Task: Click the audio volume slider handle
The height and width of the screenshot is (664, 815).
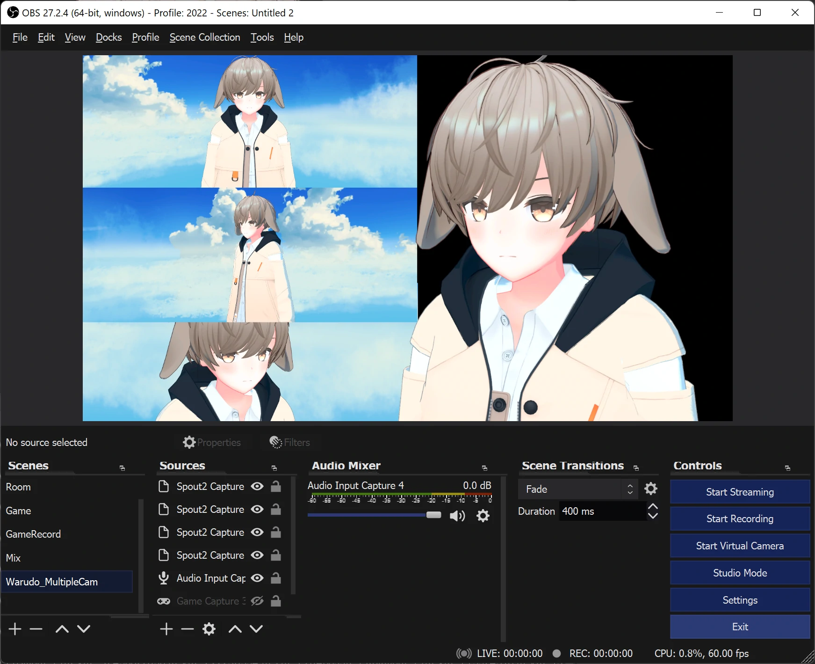Action: pos(433,515)
